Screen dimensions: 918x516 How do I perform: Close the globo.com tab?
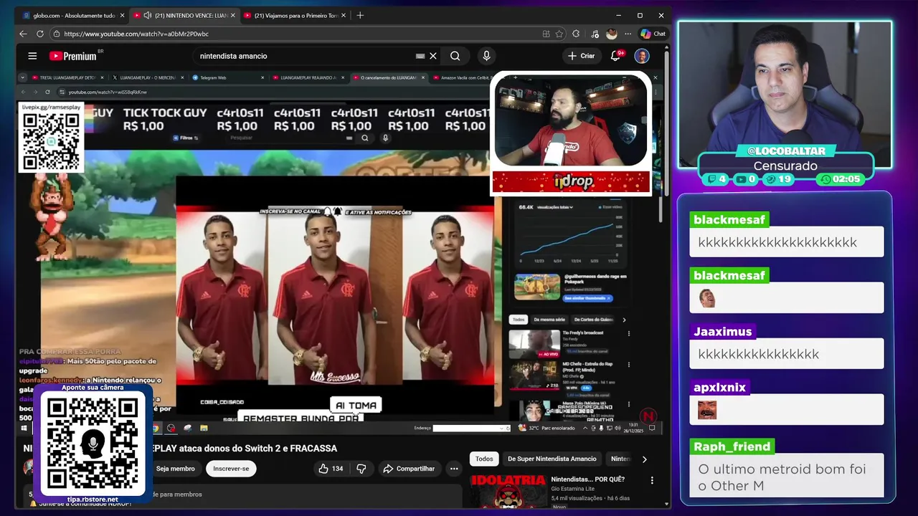click(122, 15)
